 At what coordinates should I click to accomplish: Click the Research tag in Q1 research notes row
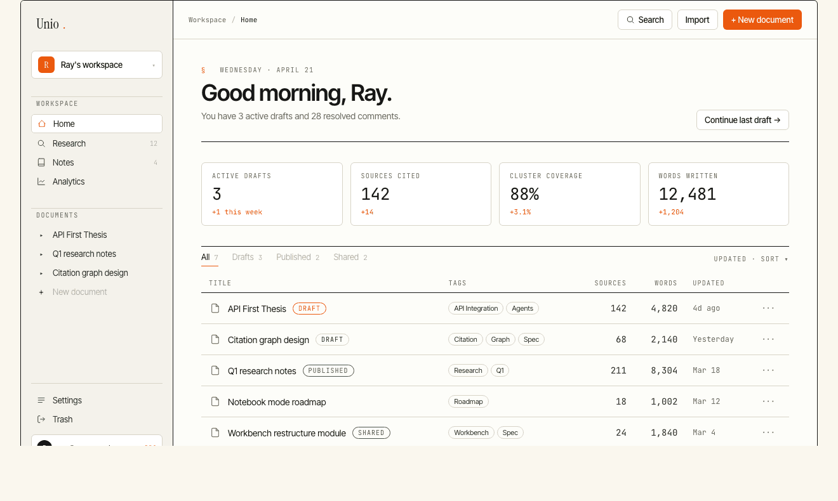(469, 370)
